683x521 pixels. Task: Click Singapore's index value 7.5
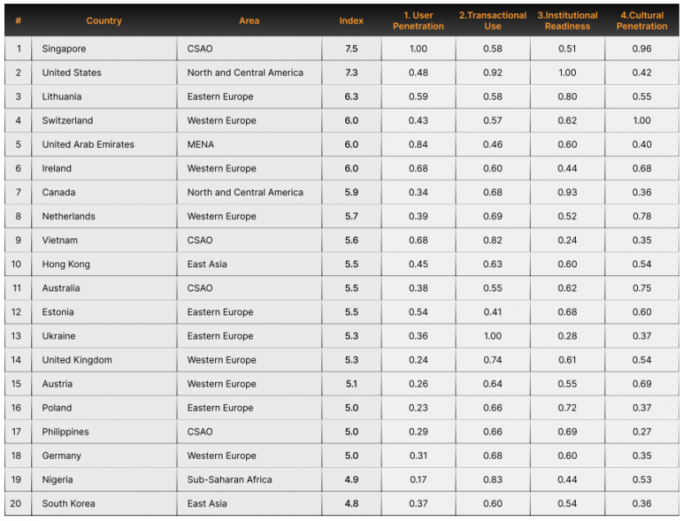[352, 49]
